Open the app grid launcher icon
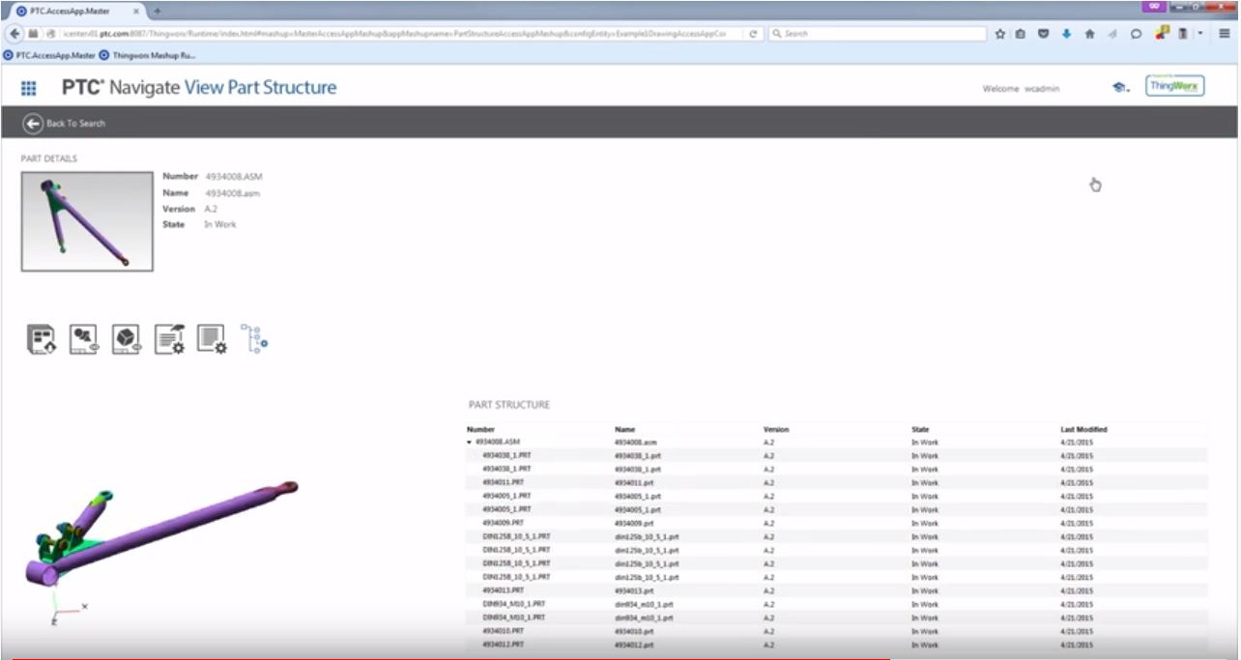Image resolution: width=1241 pixels, height=660 pixels. point(29,88)
